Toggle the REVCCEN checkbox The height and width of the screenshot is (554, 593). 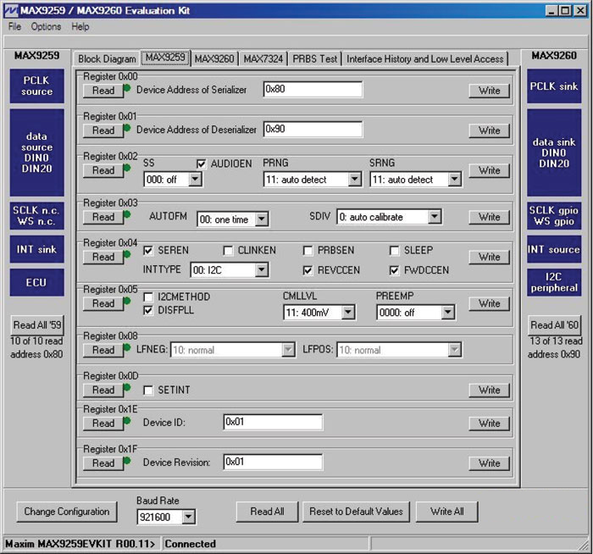coord(308,270)
